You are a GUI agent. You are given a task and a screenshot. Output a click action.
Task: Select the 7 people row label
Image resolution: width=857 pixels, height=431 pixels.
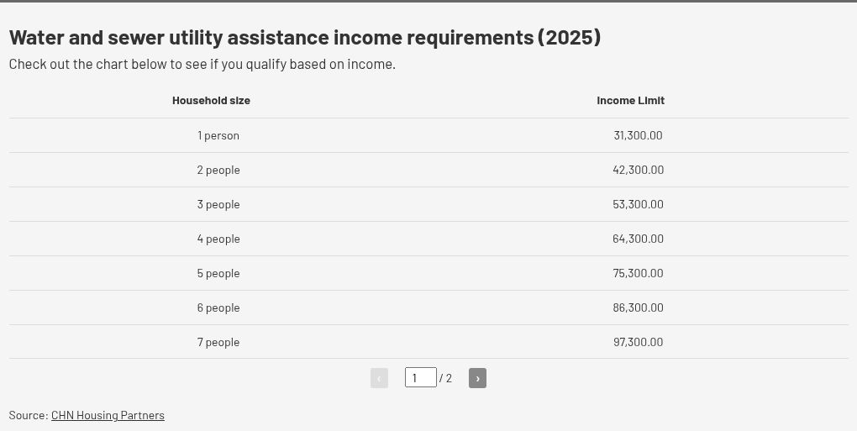(x=218, y=342)
